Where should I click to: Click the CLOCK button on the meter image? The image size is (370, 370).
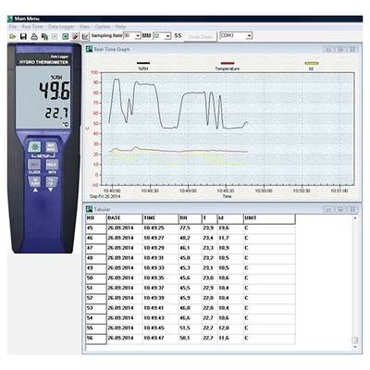coord(34,165)
